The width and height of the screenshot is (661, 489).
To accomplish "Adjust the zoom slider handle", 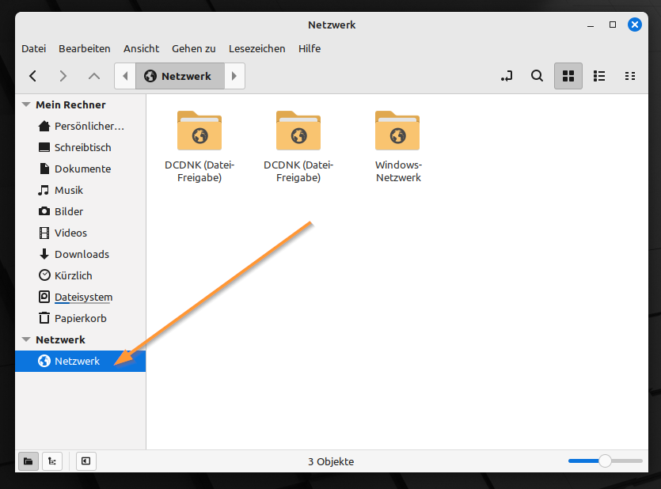I will pyautogui.click(x=605, y=461).
